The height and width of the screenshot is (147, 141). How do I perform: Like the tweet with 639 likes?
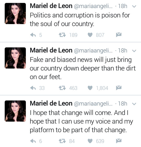[x=90, y=141]
